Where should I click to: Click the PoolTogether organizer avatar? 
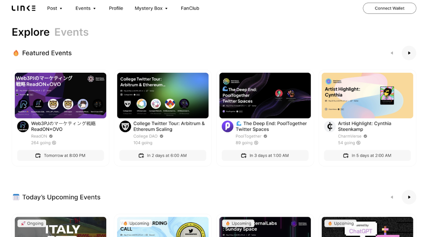[228, 127]
